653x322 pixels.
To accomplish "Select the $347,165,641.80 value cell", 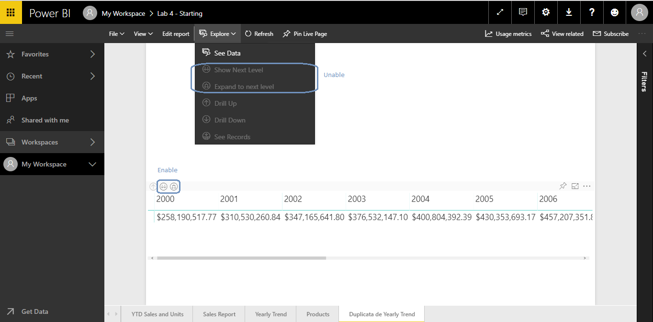I will coord(315,217).
